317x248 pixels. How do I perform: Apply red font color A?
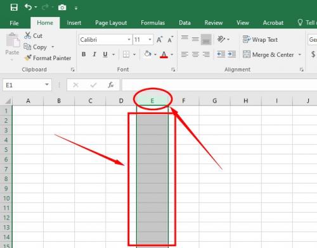164,54
